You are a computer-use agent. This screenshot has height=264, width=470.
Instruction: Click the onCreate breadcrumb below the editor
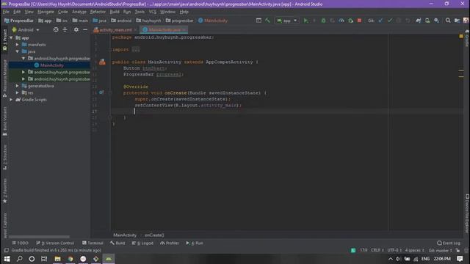coord(154,235)
